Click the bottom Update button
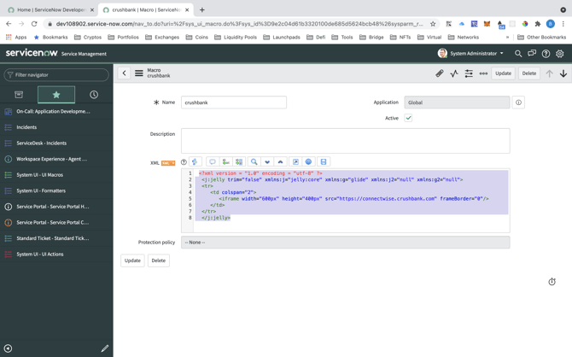This screenshot has height=357, width=572. coord(132,260)
